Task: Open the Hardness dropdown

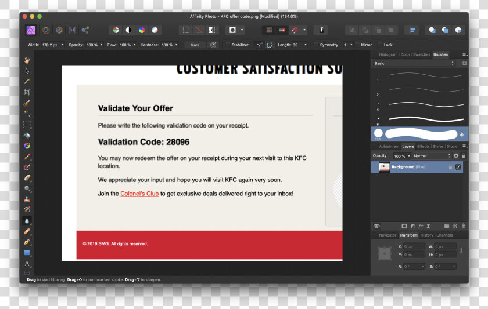Action: pyautogui.click(x=176, y=45)
